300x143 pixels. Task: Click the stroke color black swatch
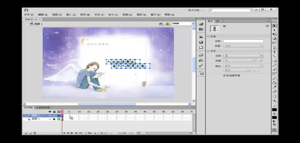274,110
